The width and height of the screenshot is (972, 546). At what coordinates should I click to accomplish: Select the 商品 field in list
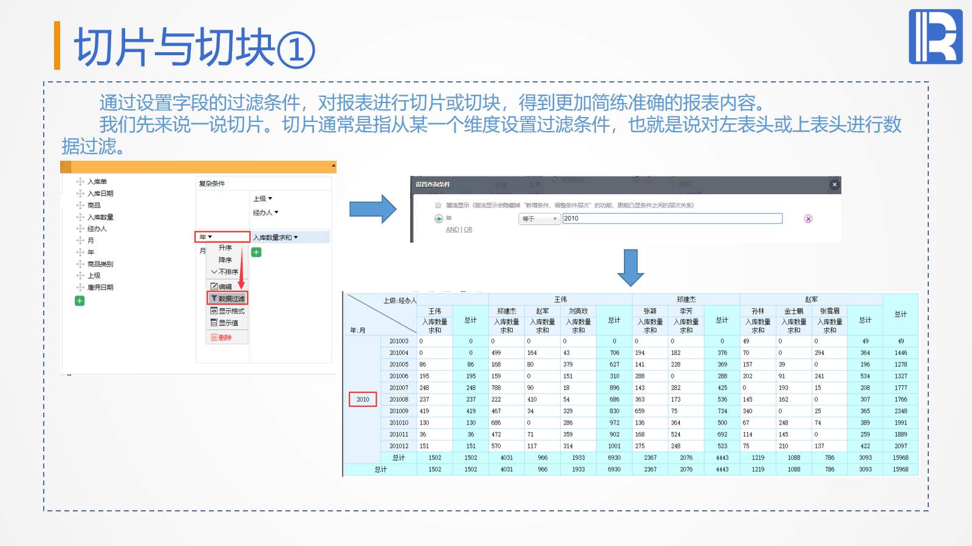pos(94,205)
